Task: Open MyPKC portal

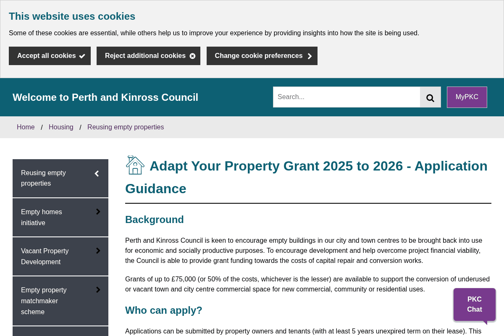Action: pos(467,97)
